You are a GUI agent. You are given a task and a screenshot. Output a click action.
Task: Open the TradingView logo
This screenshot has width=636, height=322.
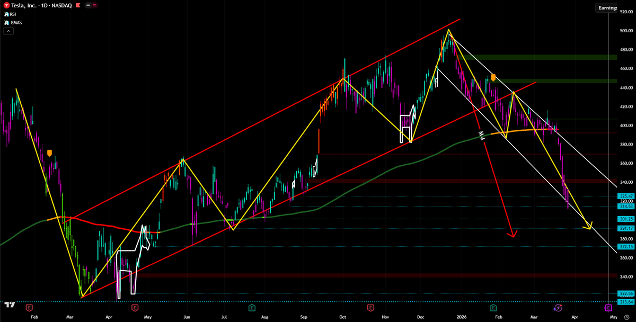click(9, 305)
